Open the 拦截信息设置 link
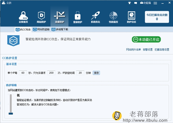The height and width of the screenshot is (123, 173). click(162, 50)
